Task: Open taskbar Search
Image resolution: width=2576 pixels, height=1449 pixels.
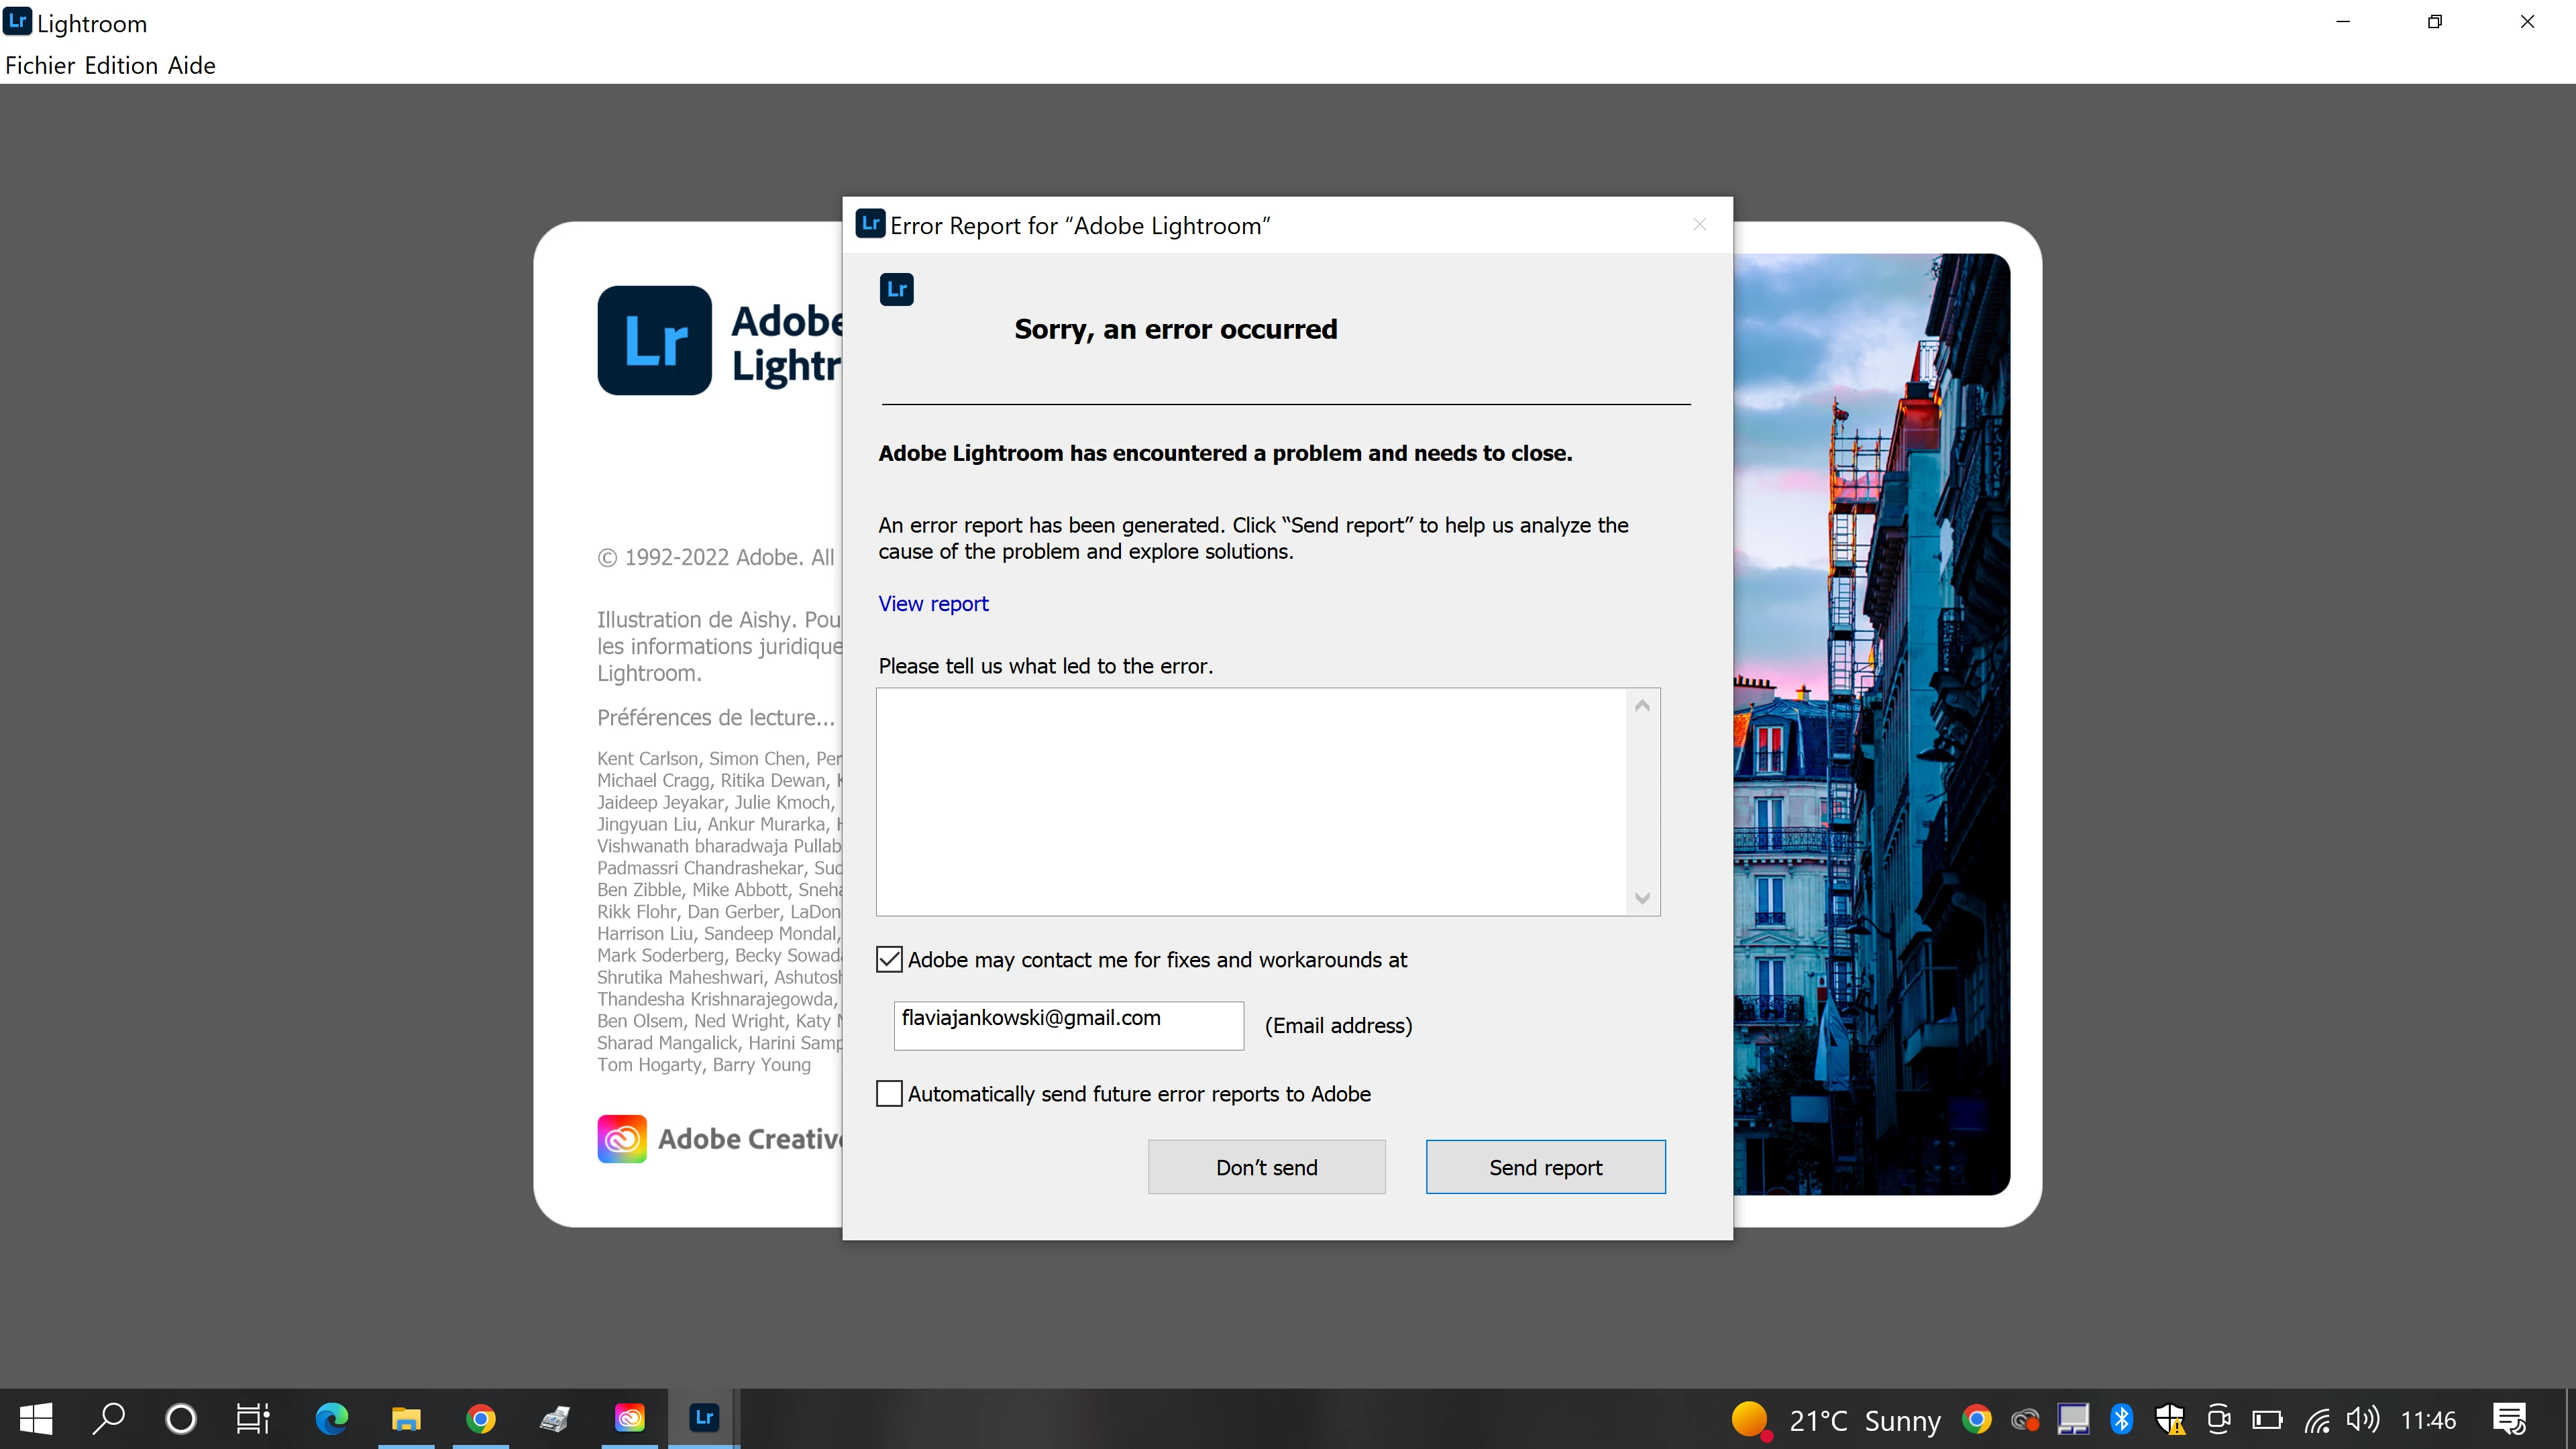Action: (108, 1419)
